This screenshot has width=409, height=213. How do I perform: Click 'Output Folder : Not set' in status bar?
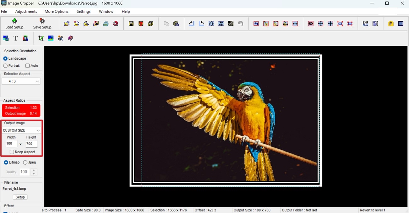click(300, 210)
